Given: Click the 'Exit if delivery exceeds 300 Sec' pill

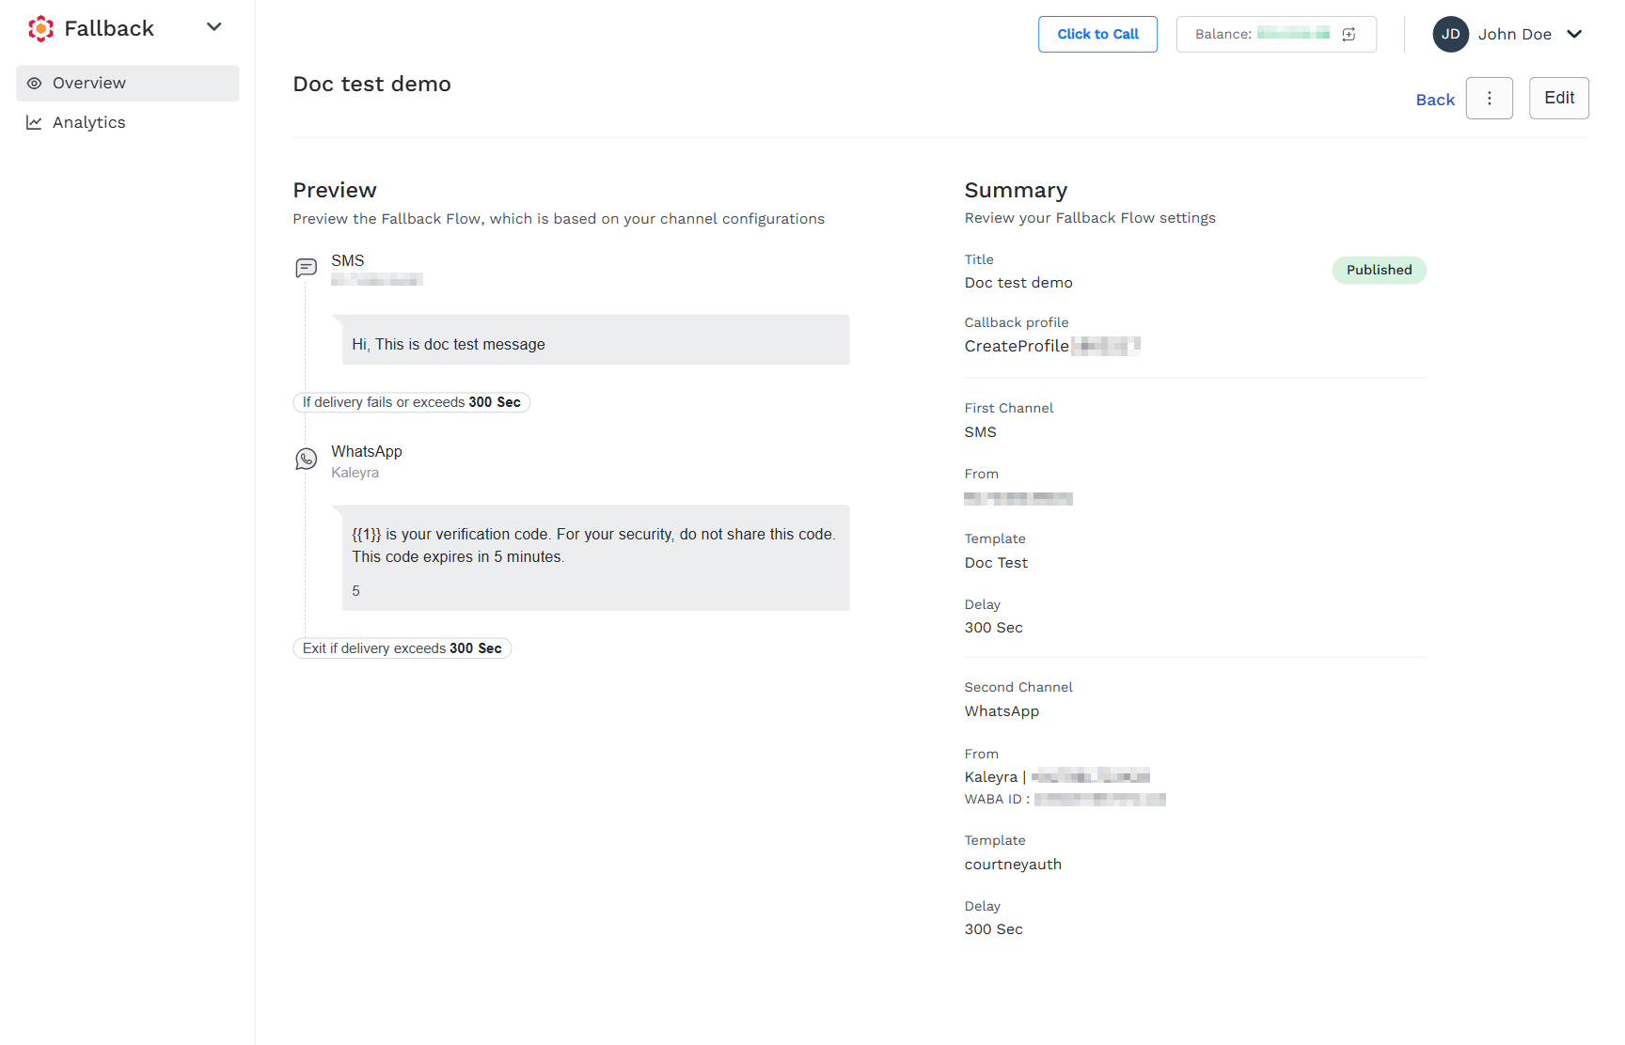Looking at the screenshot, I should pos(402,648).
